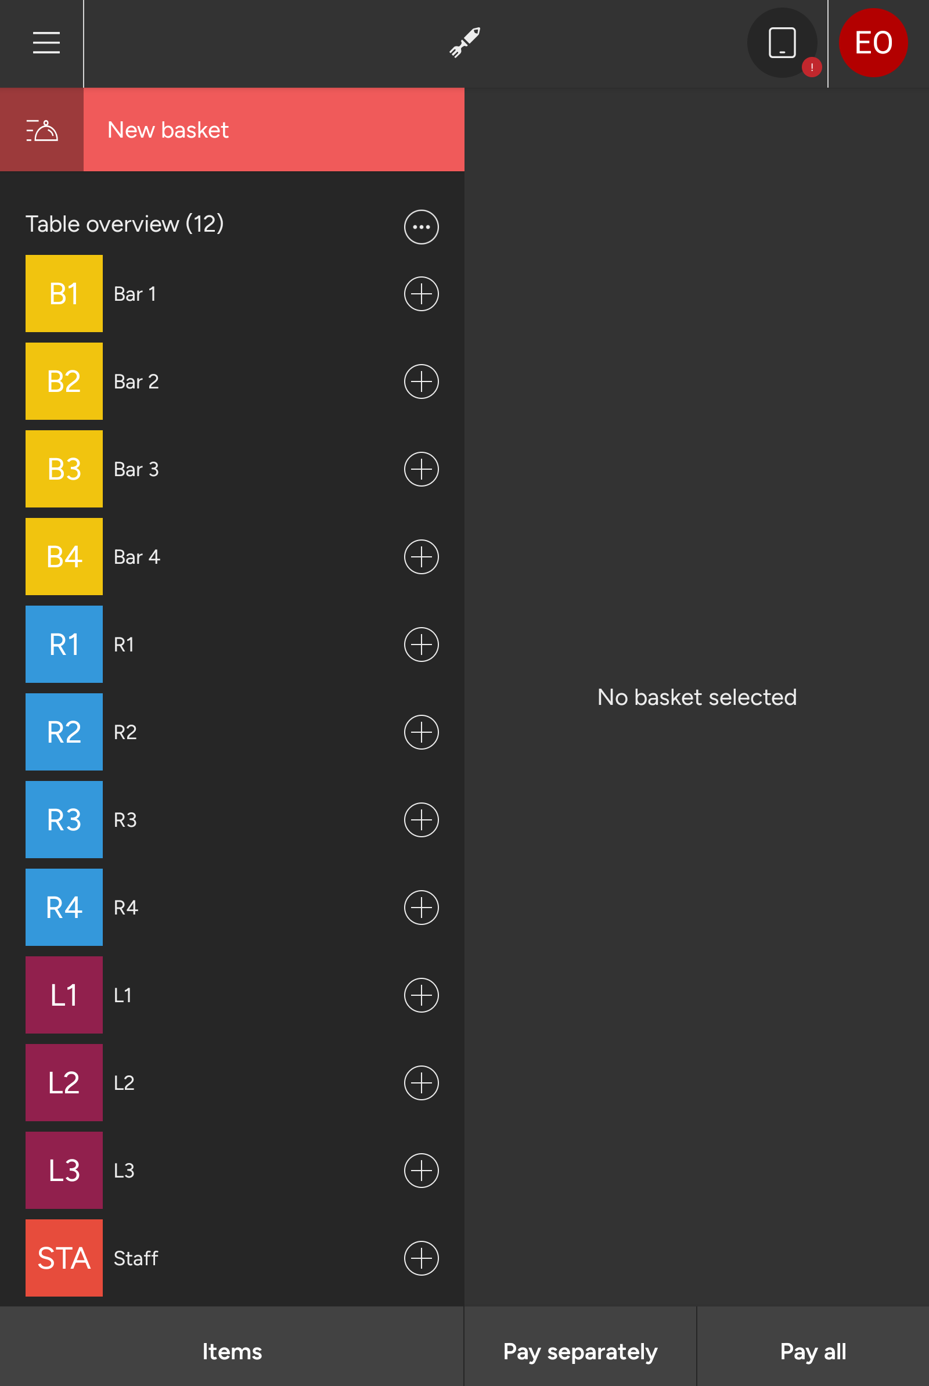Click the rocket icon in header
This screenshot has height=1386, width=929.
click(464, 42)
